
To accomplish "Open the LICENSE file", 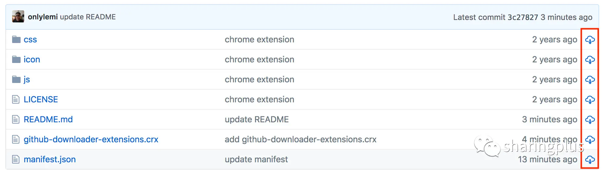I will pyautogui.click(x=41, y=100).
